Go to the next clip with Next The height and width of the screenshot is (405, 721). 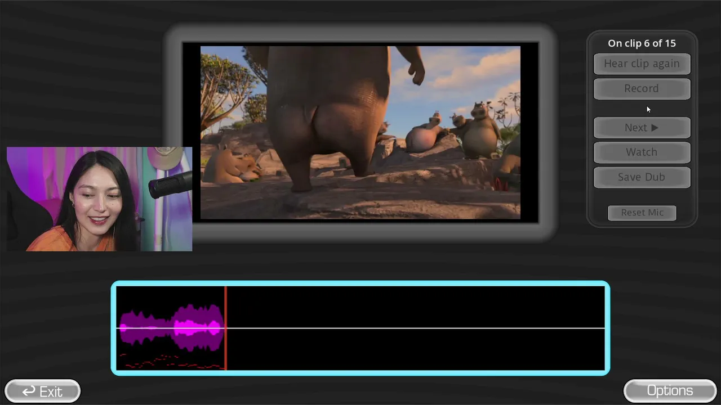(642, 128)
